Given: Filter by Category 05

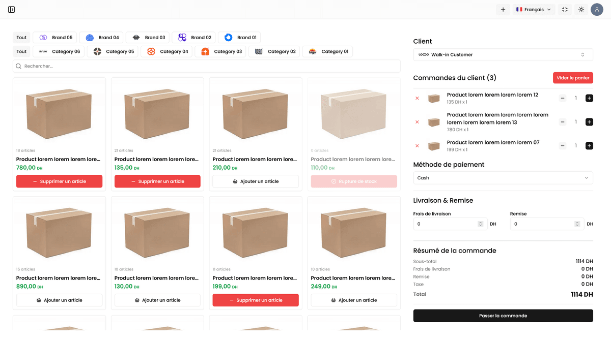Looking at the screenshot, I should coord(113,51).
